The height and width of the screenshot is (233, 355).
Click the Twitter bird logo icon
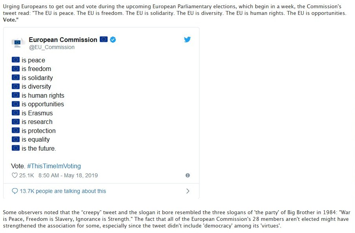187,40
